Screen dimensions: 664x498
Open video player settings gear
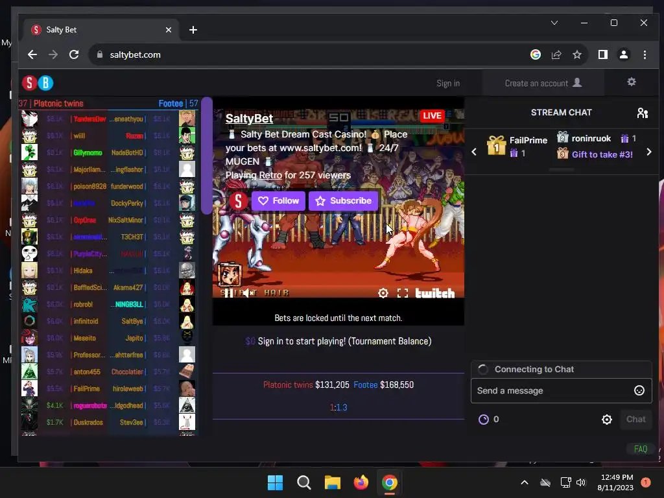383,293
